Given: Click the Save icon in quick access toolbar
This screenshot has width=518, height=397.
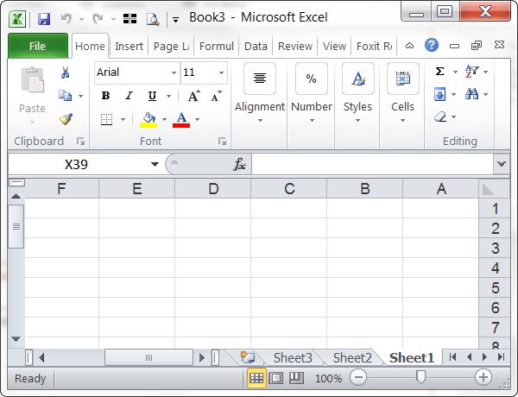Looking at the screenshot, I should [x=44, y=19].
